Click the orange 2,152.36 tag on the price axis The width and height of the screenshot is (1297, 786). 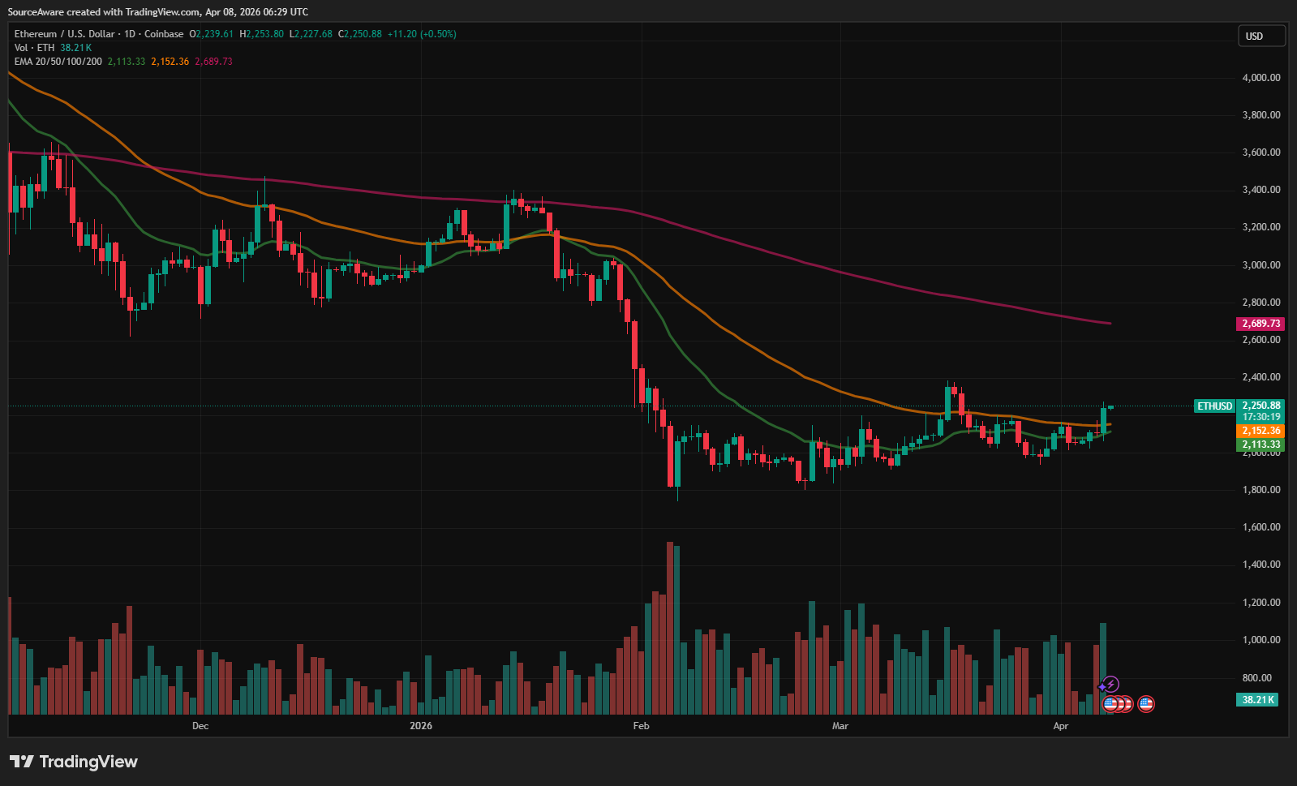(1261, 432)
